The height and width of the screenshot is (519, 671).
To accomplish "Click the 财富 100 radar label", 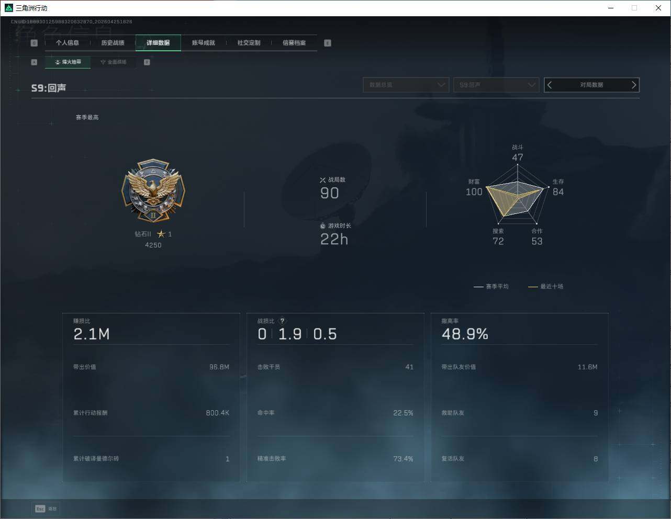I will point(474,187).
